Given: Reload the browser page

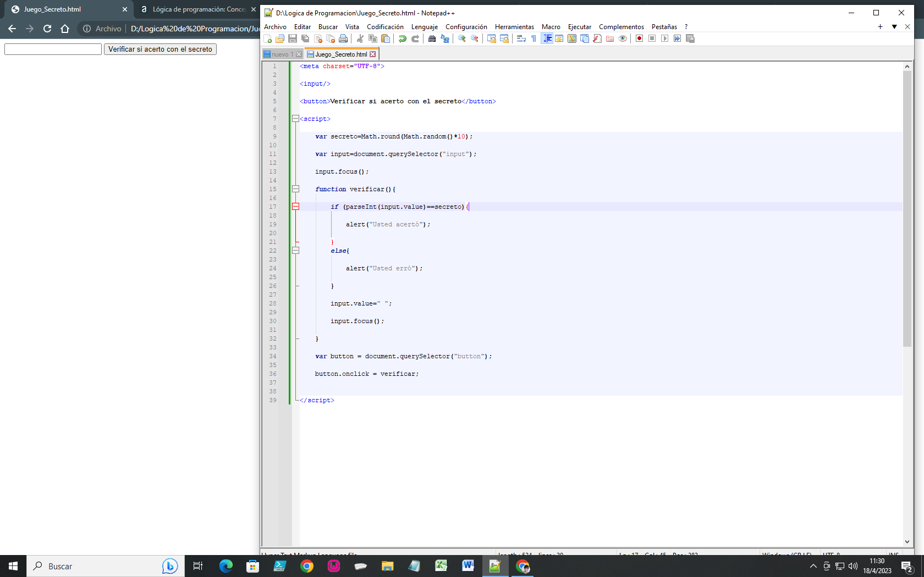Looking at the screenshot, I should coord(47,29).
